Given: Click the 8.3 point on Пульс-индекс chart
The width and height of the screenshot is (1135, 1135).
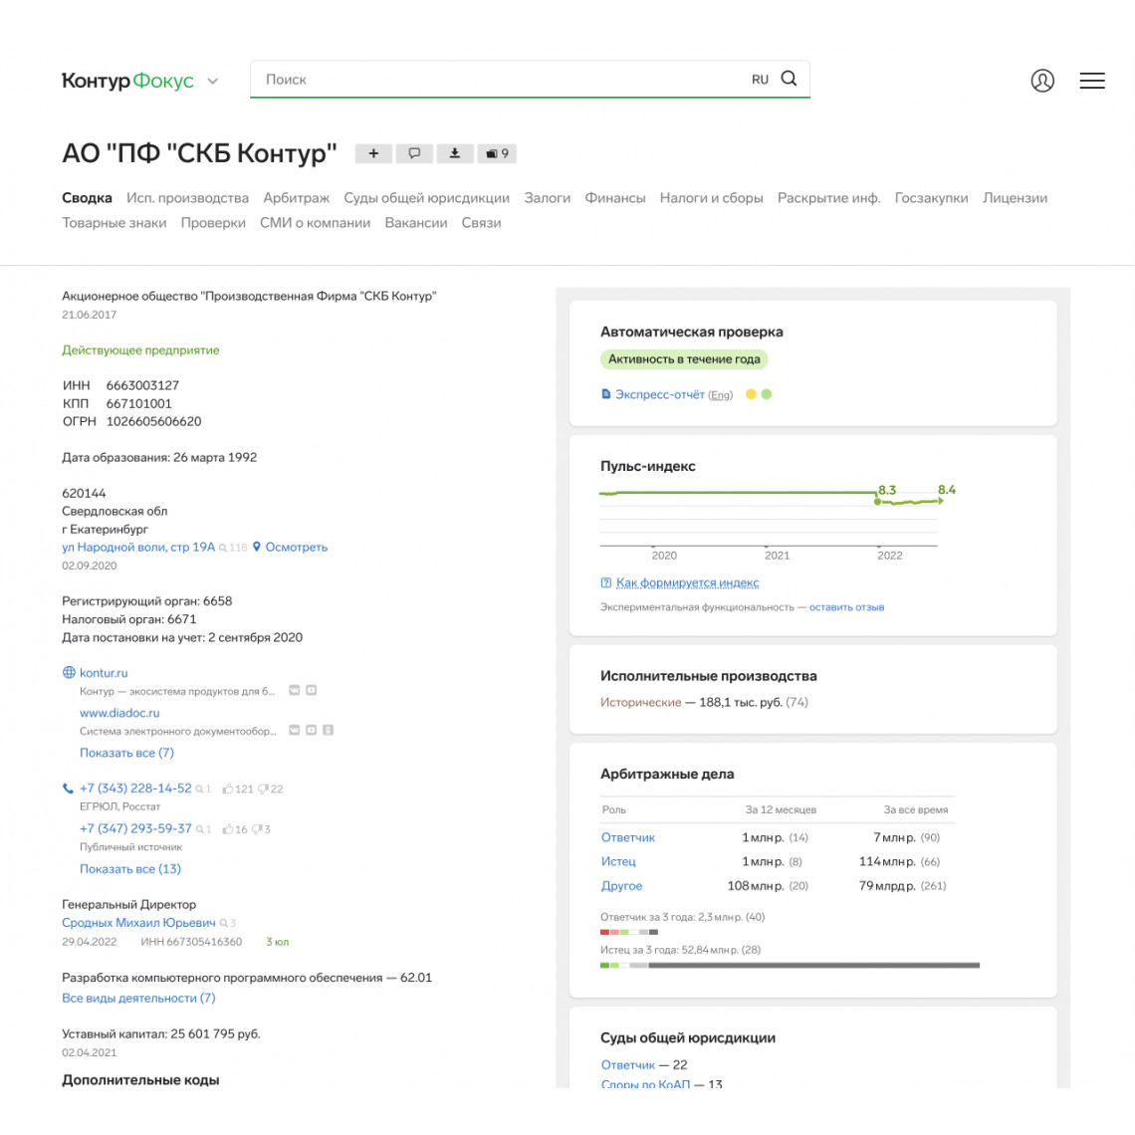Looking at the screenshot, I should (877, 502).
